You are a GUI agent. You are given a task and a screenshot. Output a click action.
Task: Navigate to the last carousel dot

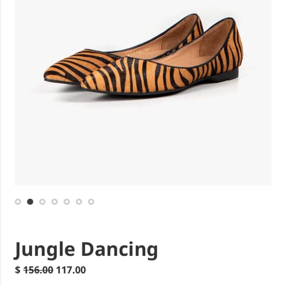point(91,202)
